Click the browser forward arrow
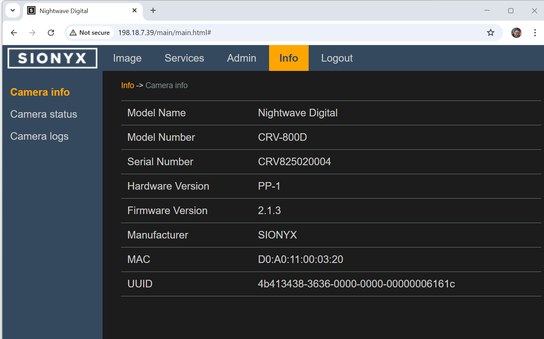This screenshot has height=339, width=544. coord(32,33)
